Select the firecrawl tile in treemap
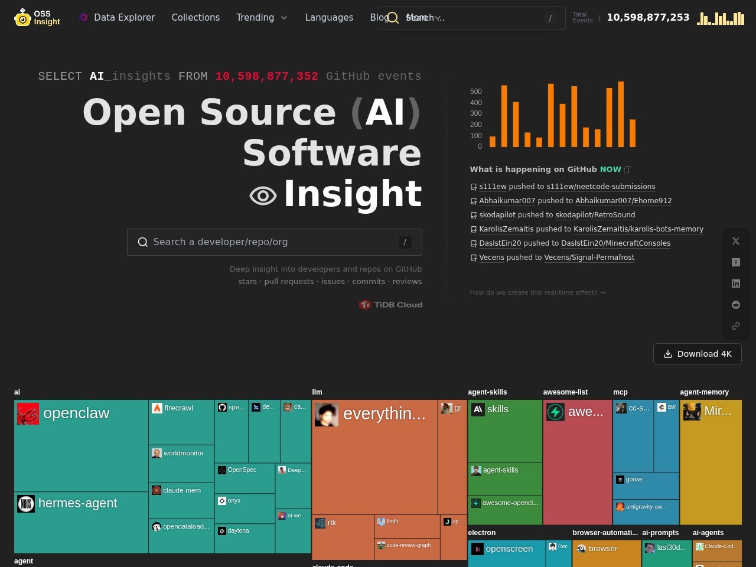756x567 pixels. (x=181, y=422)
